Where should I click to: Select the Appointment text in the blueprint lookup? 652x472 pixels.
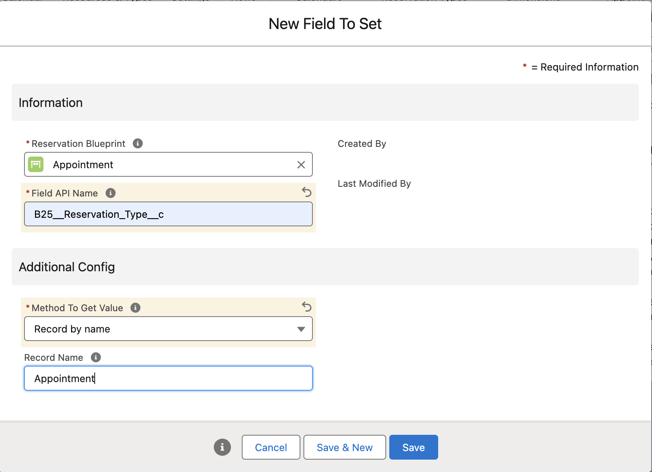83,165
